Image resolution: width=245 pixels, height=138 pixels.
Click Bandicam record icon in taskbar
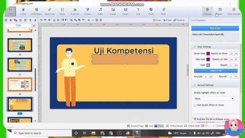point(119,133)
